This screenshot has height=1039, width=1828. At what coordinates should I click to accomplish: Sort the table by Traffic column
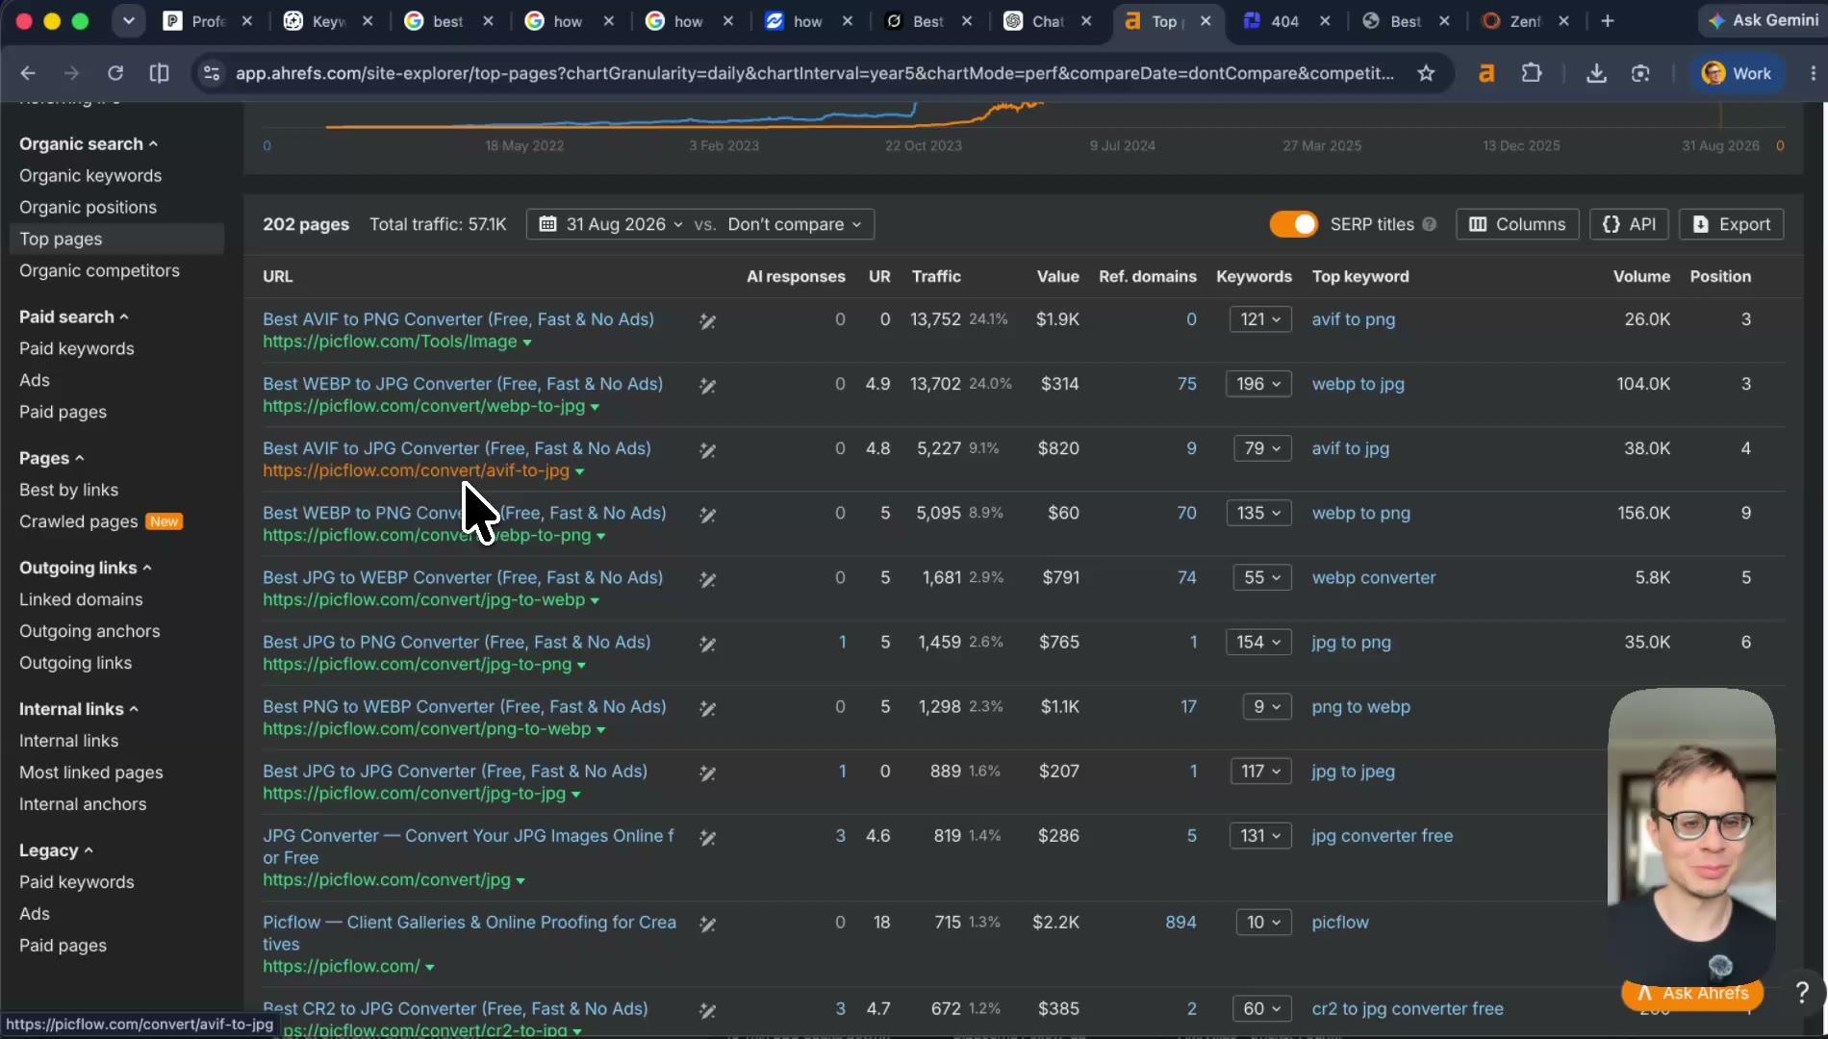936,276
